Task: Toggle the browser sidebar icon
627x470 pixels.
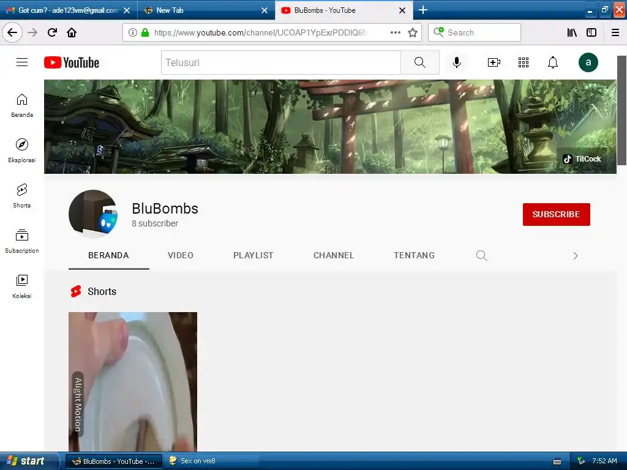Action: coord(591,32)
